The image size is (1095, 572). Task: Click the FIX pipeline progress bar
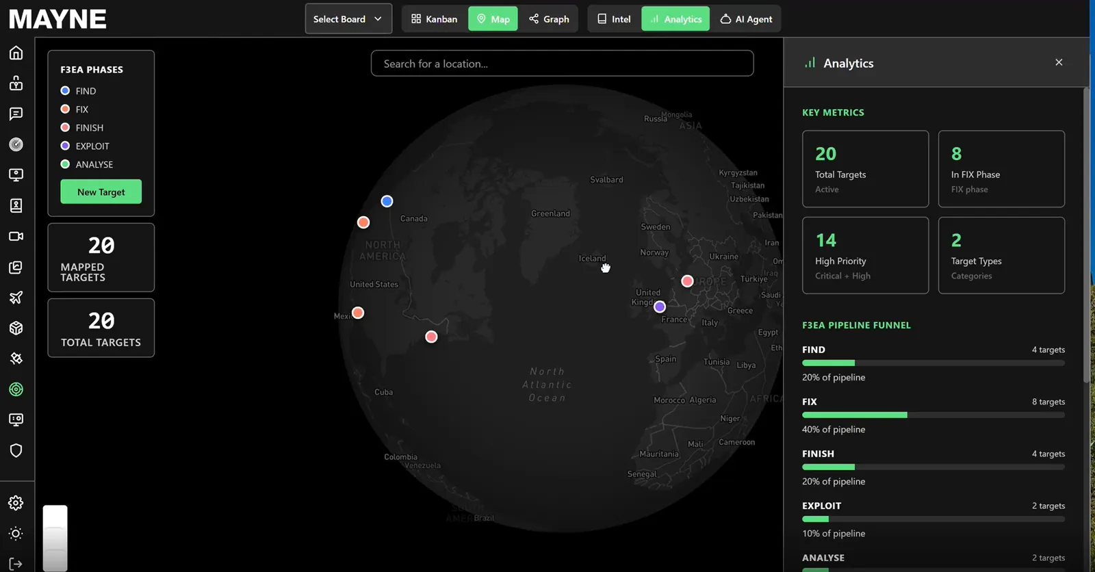point(933,415)
